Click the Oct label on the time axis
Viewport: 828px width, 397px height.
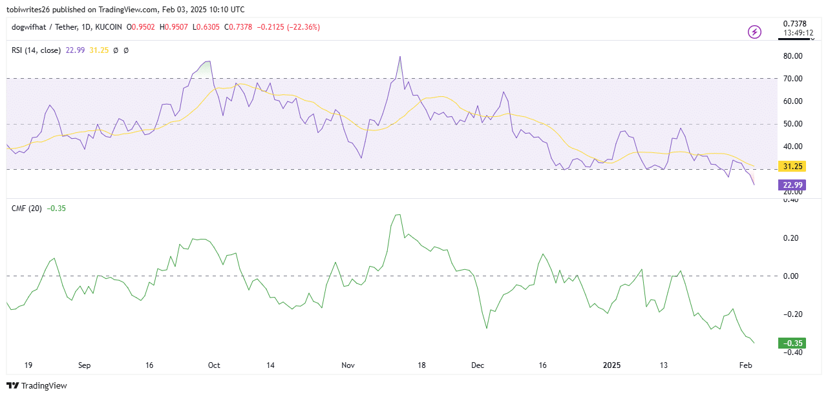[214, 365]
